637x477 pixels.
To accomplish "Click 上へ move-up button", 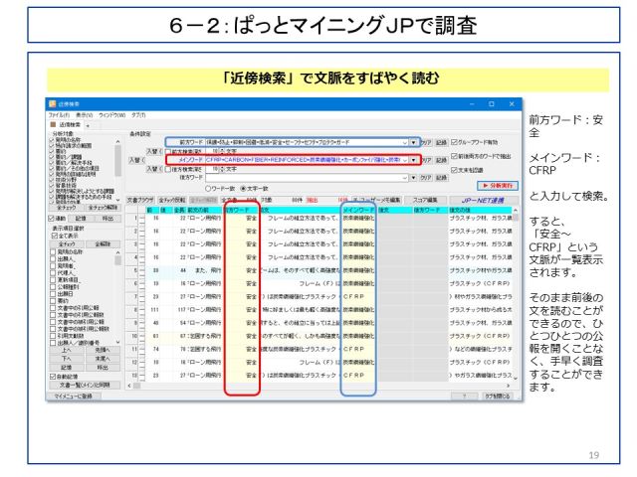I will pyautogui.click(x=67, y=350).
